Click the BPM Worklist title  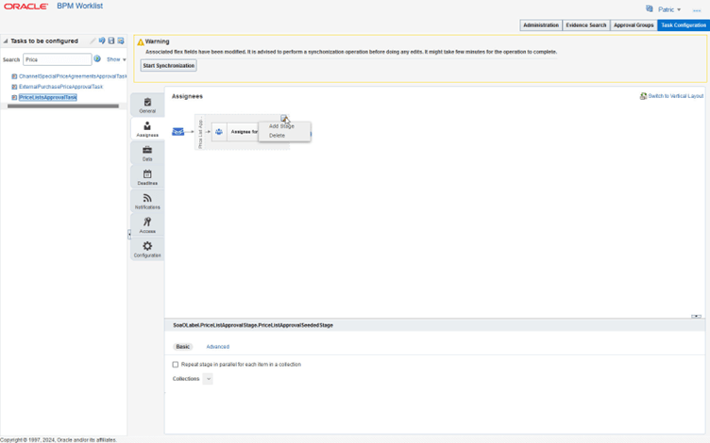click(79, 6)
